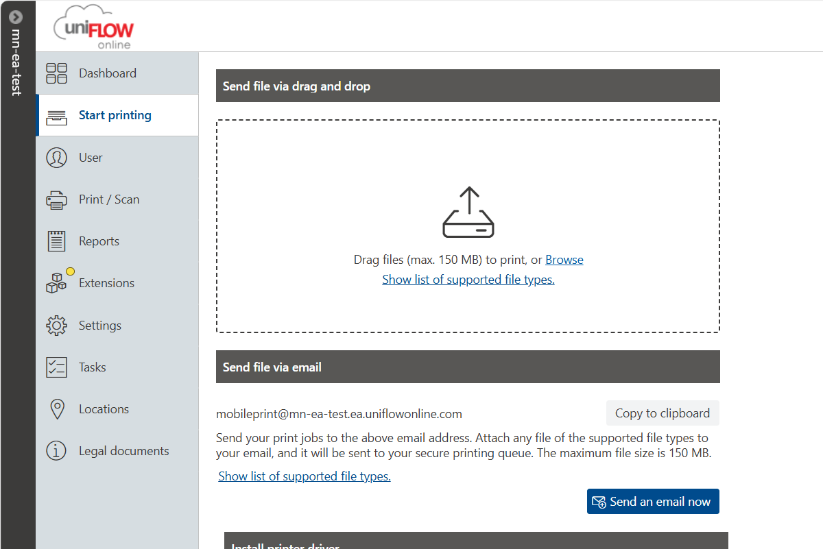Screen dimensions: 823x549
Task: Click the uniFLOW online logo
Action: click(x=95, y=27)
